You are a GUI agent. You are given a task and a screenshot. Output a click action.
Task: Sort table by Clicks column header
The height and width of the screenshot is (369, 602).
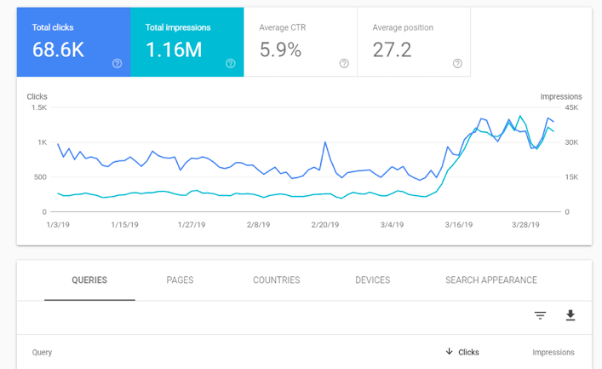coord(468,352)
